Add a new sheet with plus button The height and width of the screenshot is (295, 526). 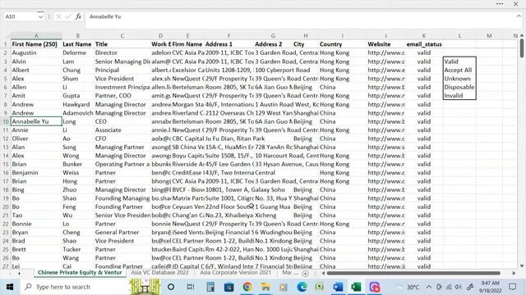(305, 273)
